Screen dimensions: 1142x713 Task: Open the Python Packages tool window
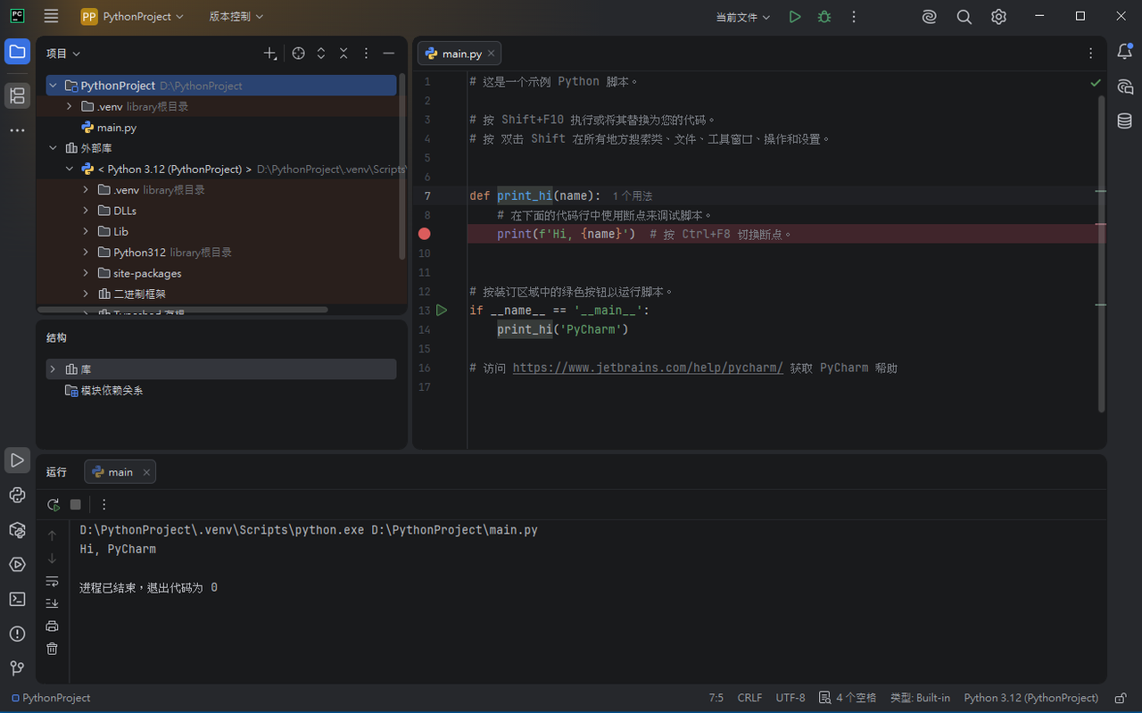click(x=17, y=530)
